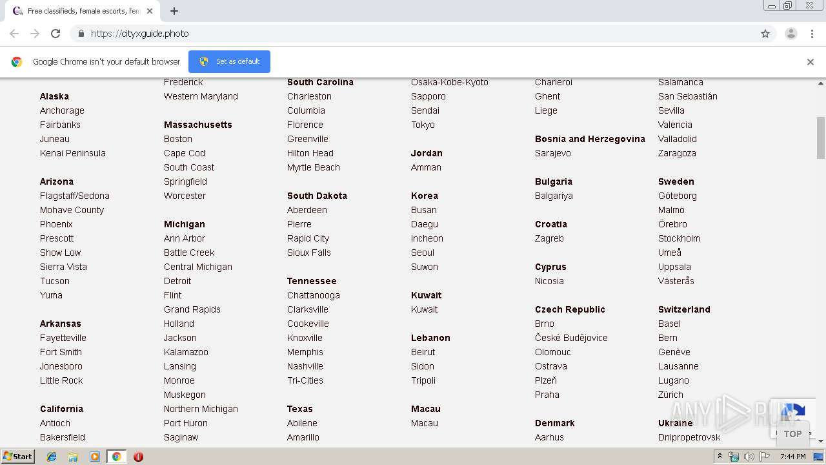Open the Tokyo link
This screenshot has width=826, height=465.
pos(423,125)
